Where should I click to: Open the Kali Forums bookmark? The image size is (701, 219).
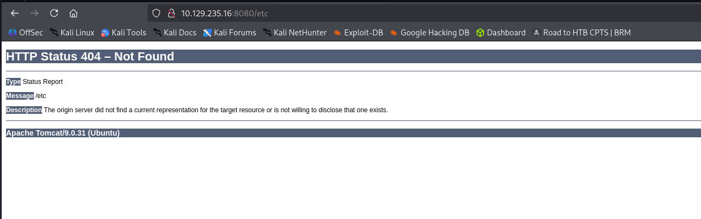tap(229, 33)
